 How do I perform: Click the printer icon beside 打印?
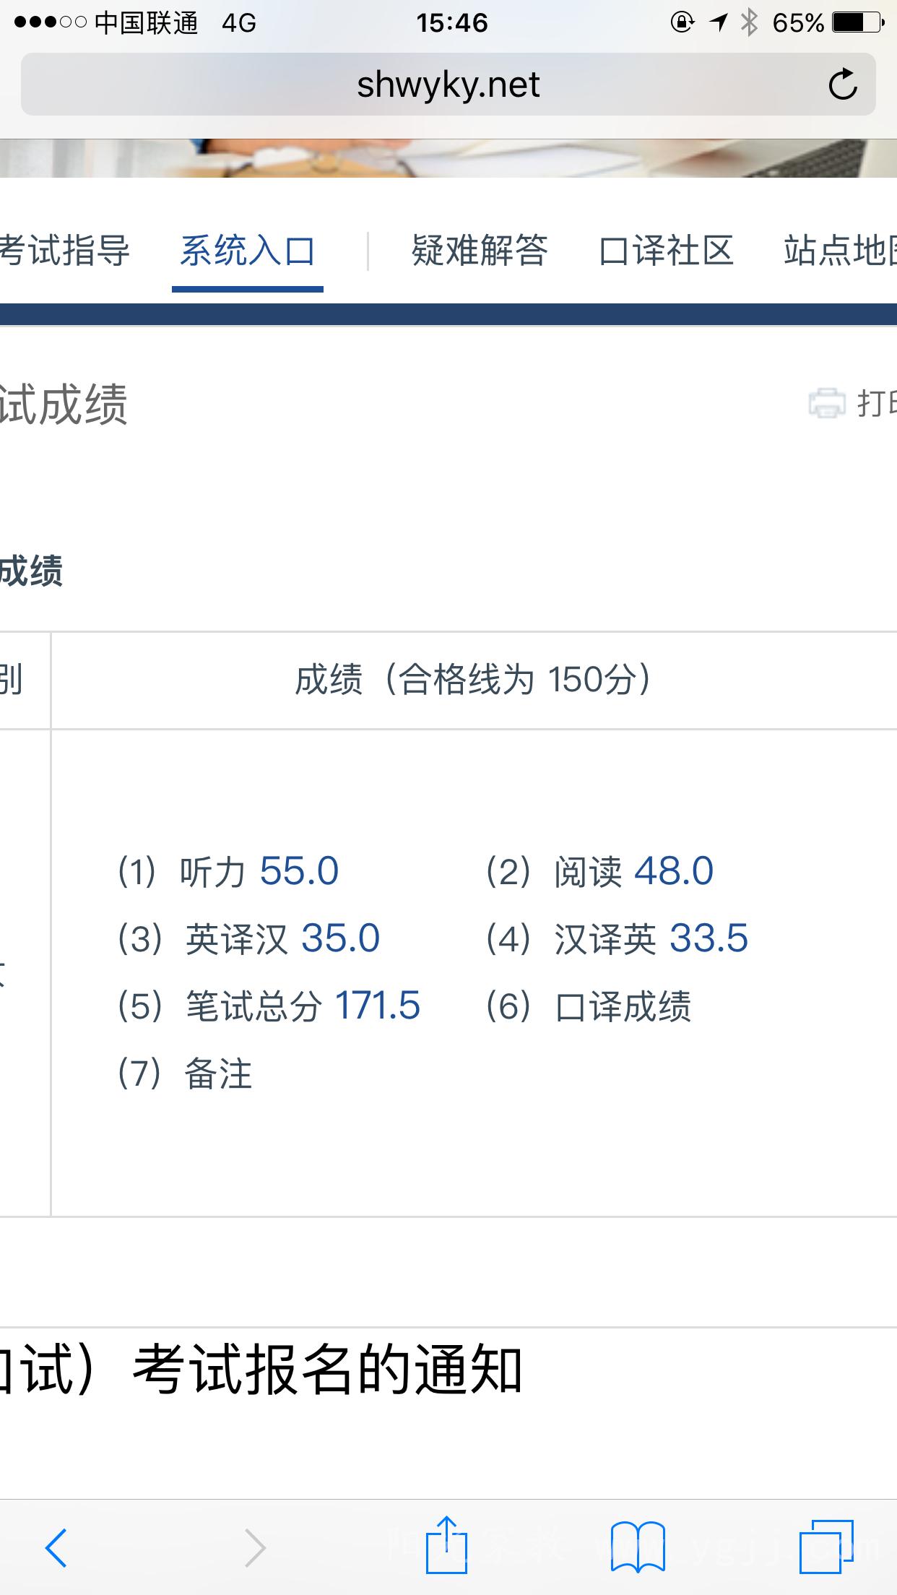tap(826, 403)
